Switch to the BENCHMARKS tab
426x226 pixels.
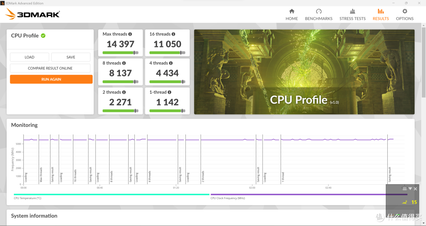(319, 19)
